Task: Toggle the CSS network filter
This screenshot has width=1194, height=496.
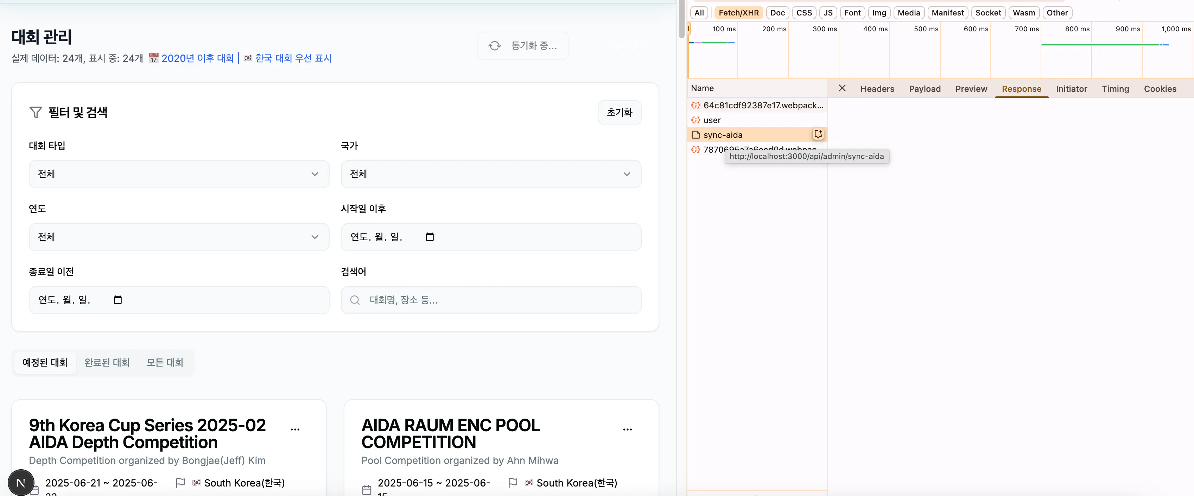Action: pyautogui.click(x=804, y=13)
